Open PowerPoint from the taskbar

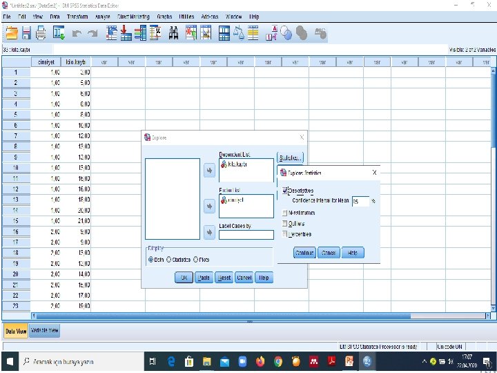tap(349, 361)
